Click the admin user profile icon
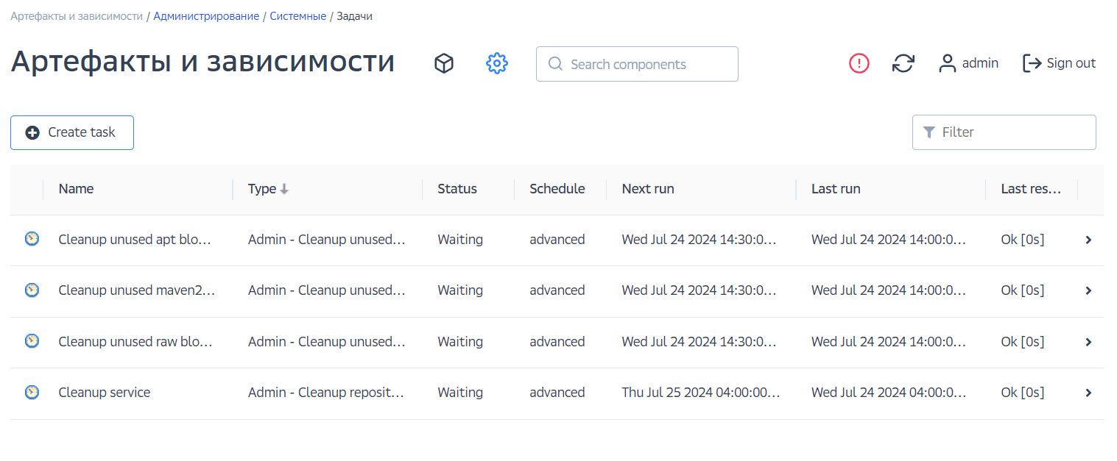The height and width of the screenshot is (461, 1117). coord(947,64)
